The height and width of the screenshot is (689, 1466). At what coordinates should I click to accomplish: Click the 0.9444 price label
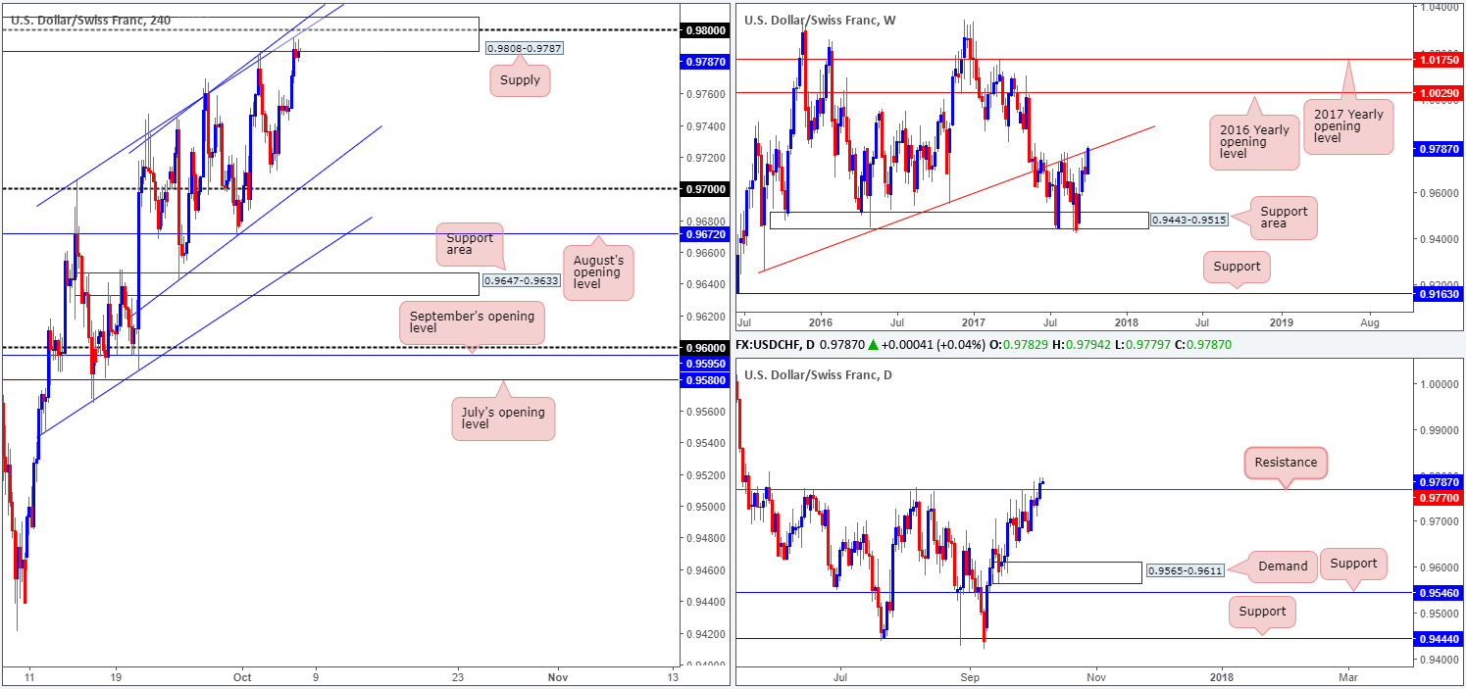point(1439,639)
